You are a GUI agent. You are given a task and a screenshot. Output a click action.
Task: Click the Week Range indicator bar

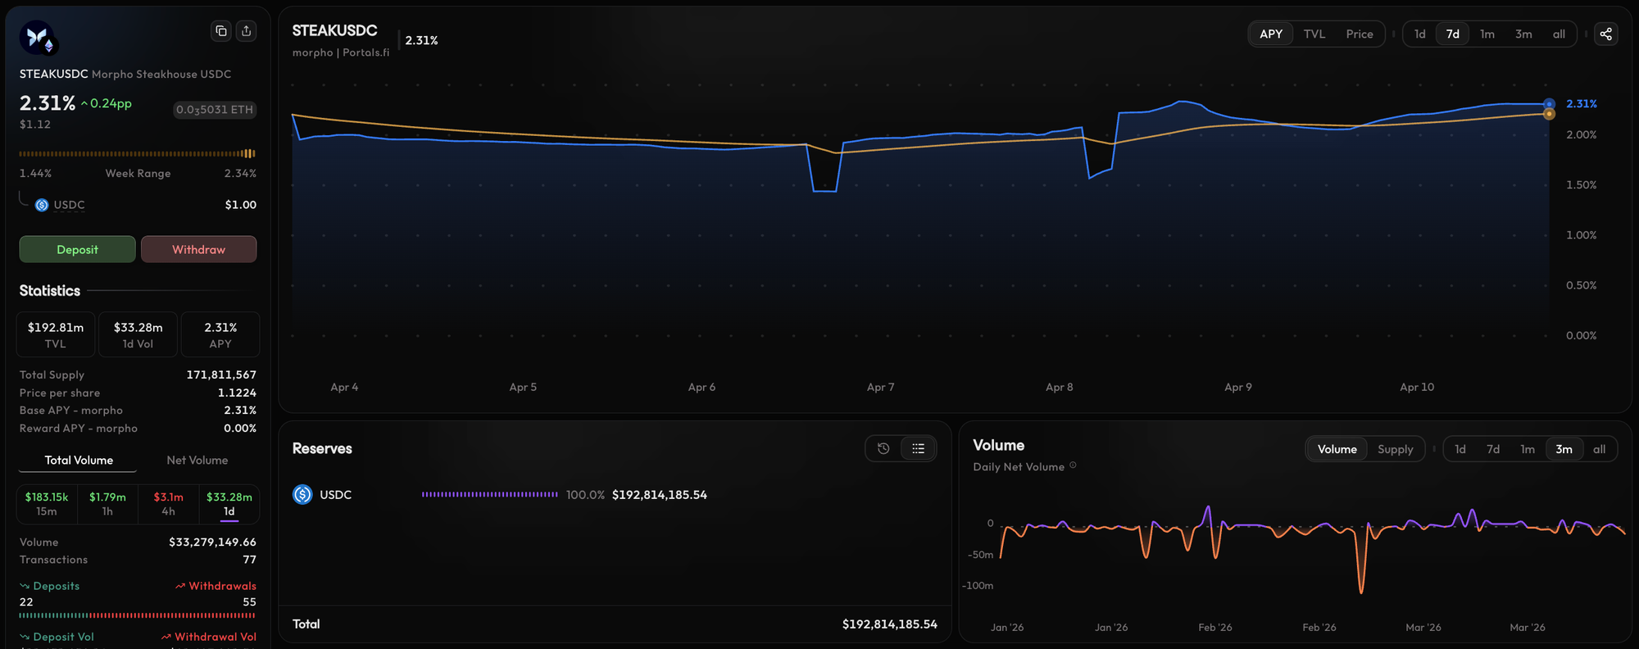point(138,153)
